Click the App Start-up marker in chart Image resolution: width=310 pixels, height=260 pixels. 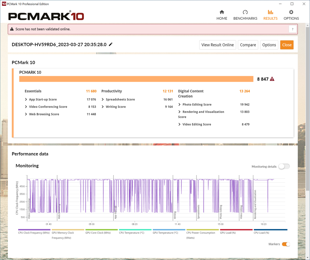[115, 213]
